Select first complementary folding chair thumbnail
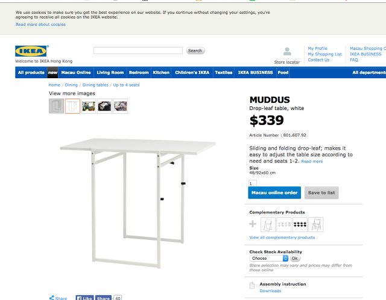386x300 pixels. coord(268,224)
